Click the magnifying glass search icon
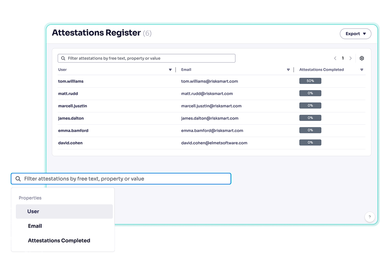The image size is (390, 274). pyautogui.click(x=63, y=58)
